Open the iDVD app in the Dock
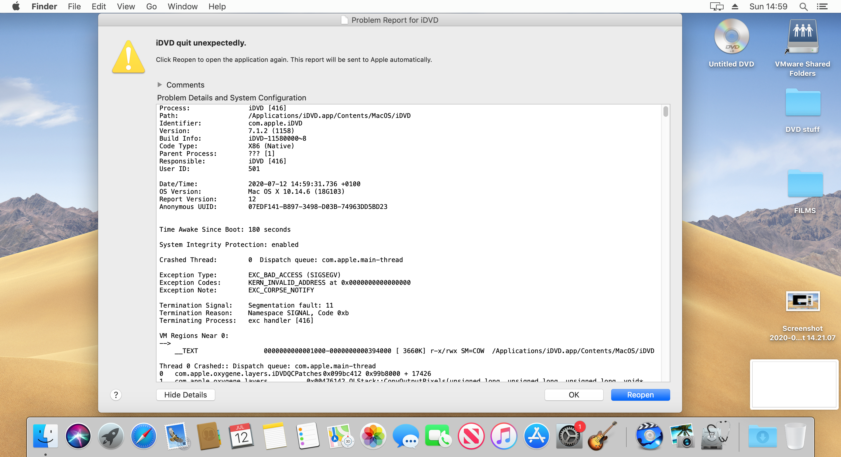 (x=649, y=437)
